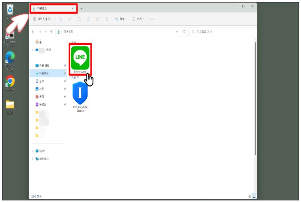Open recent locations dropdown arrow
301x202 pixels.
coord(46,32)
